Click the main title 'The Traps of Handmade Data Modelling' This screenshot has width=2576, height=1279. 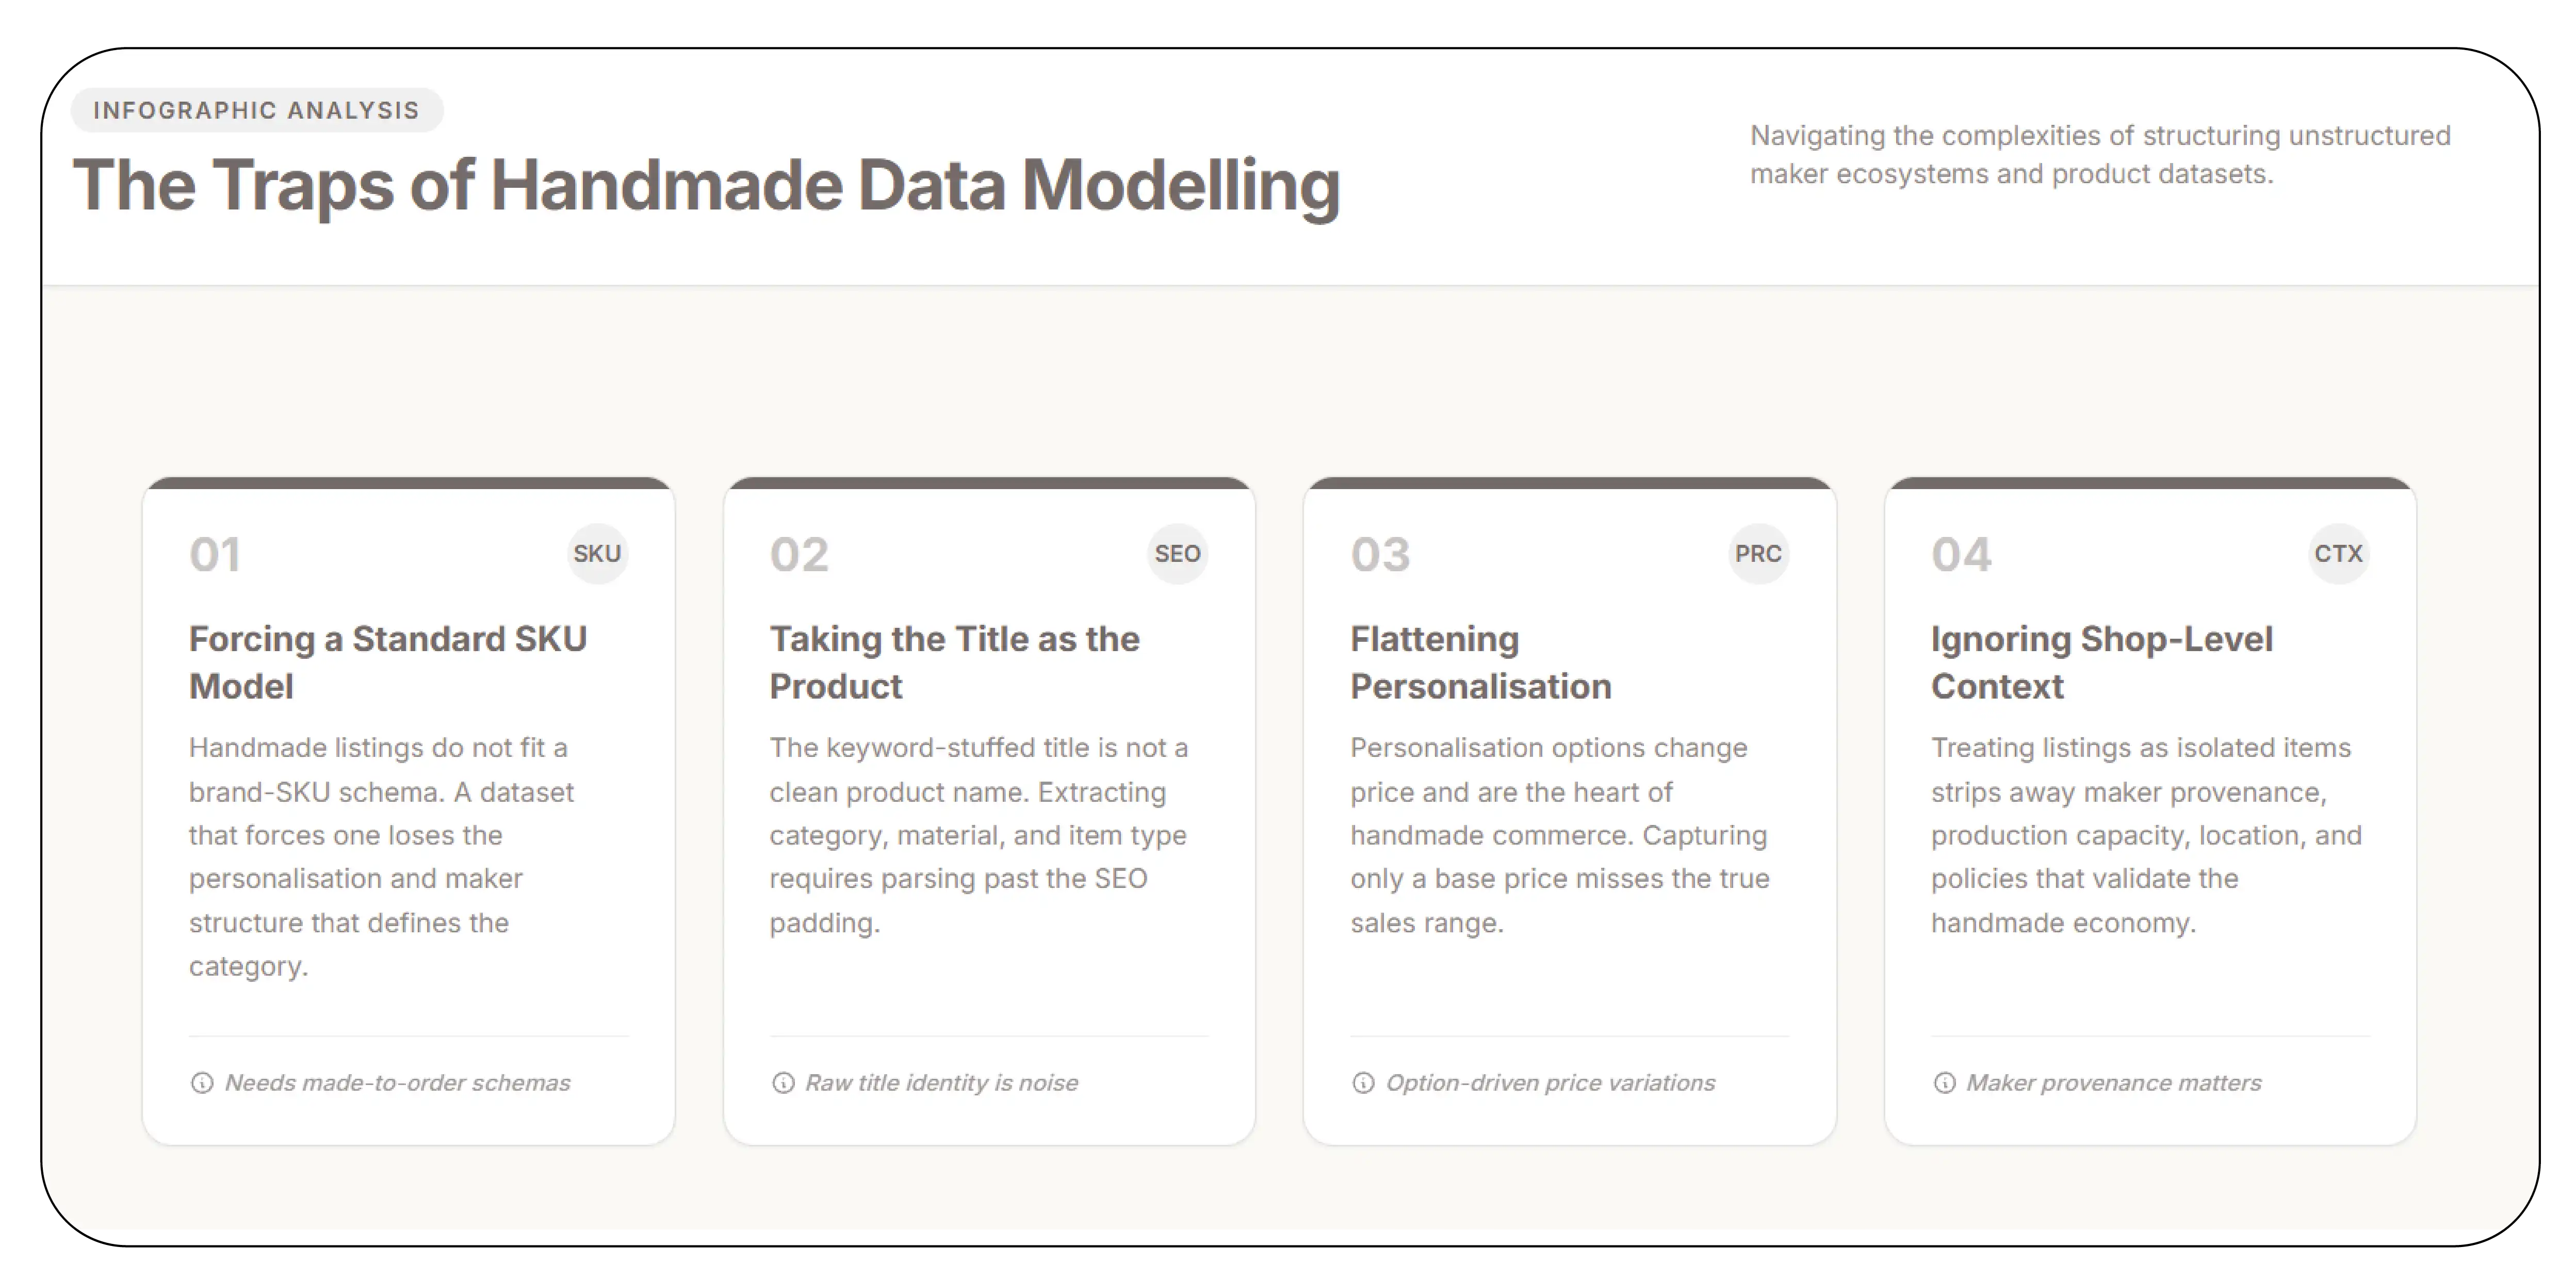pos(706,186)
